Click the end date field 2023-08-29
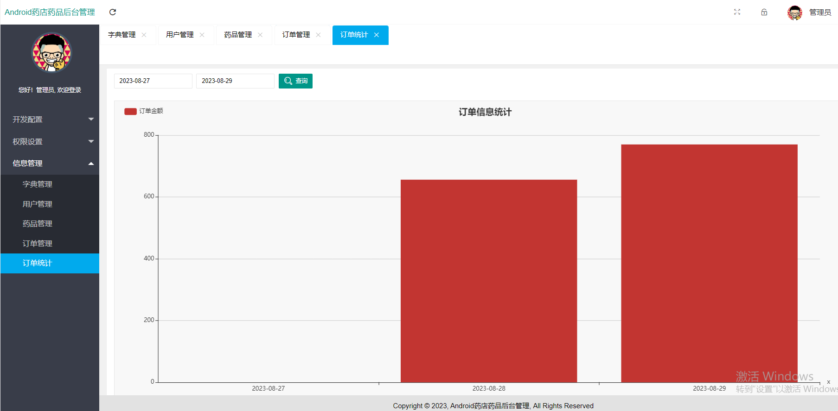 (x=235, y=81)
